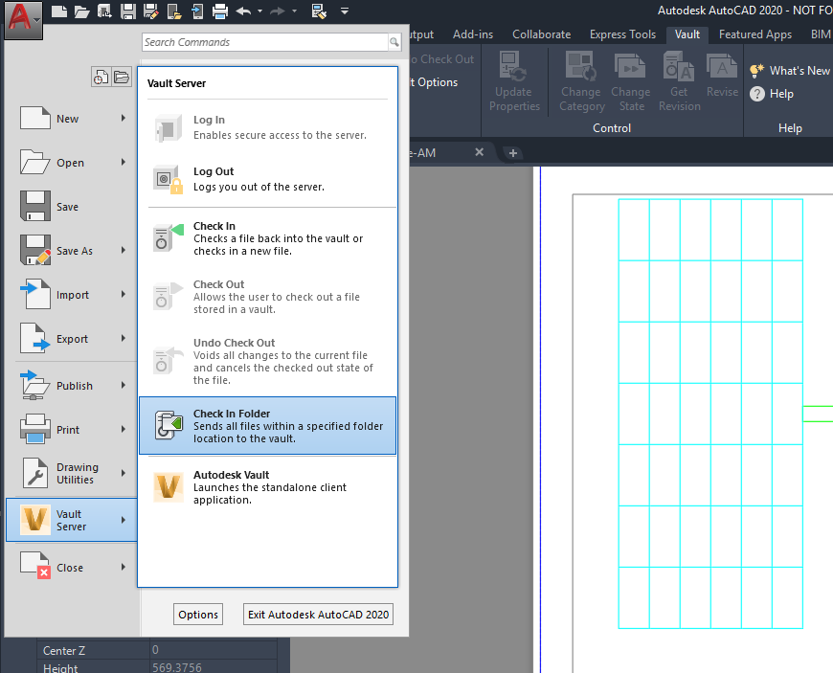This screenshot has height=673, width=833.
Task: Open the Customize Quick Access Toolbar dropdown
Action: click(x=345, y=12)
